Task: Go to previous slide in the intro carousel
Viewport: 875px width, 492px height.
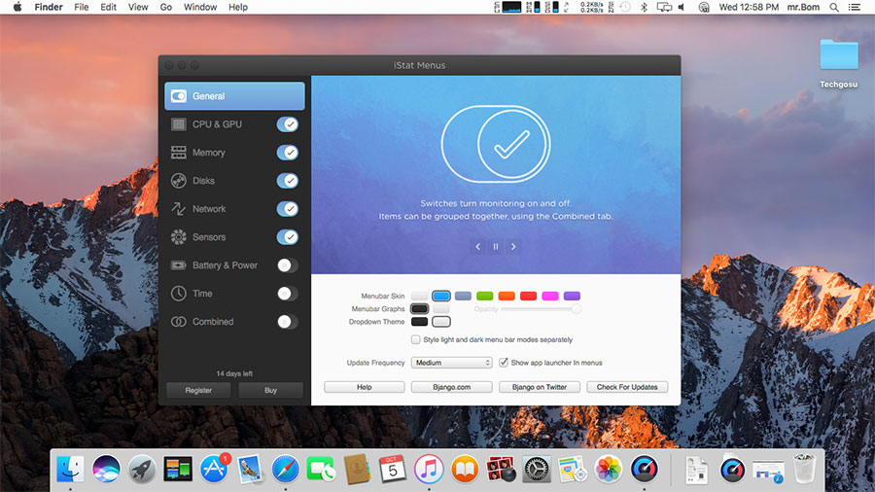Action: pos(477,247)
